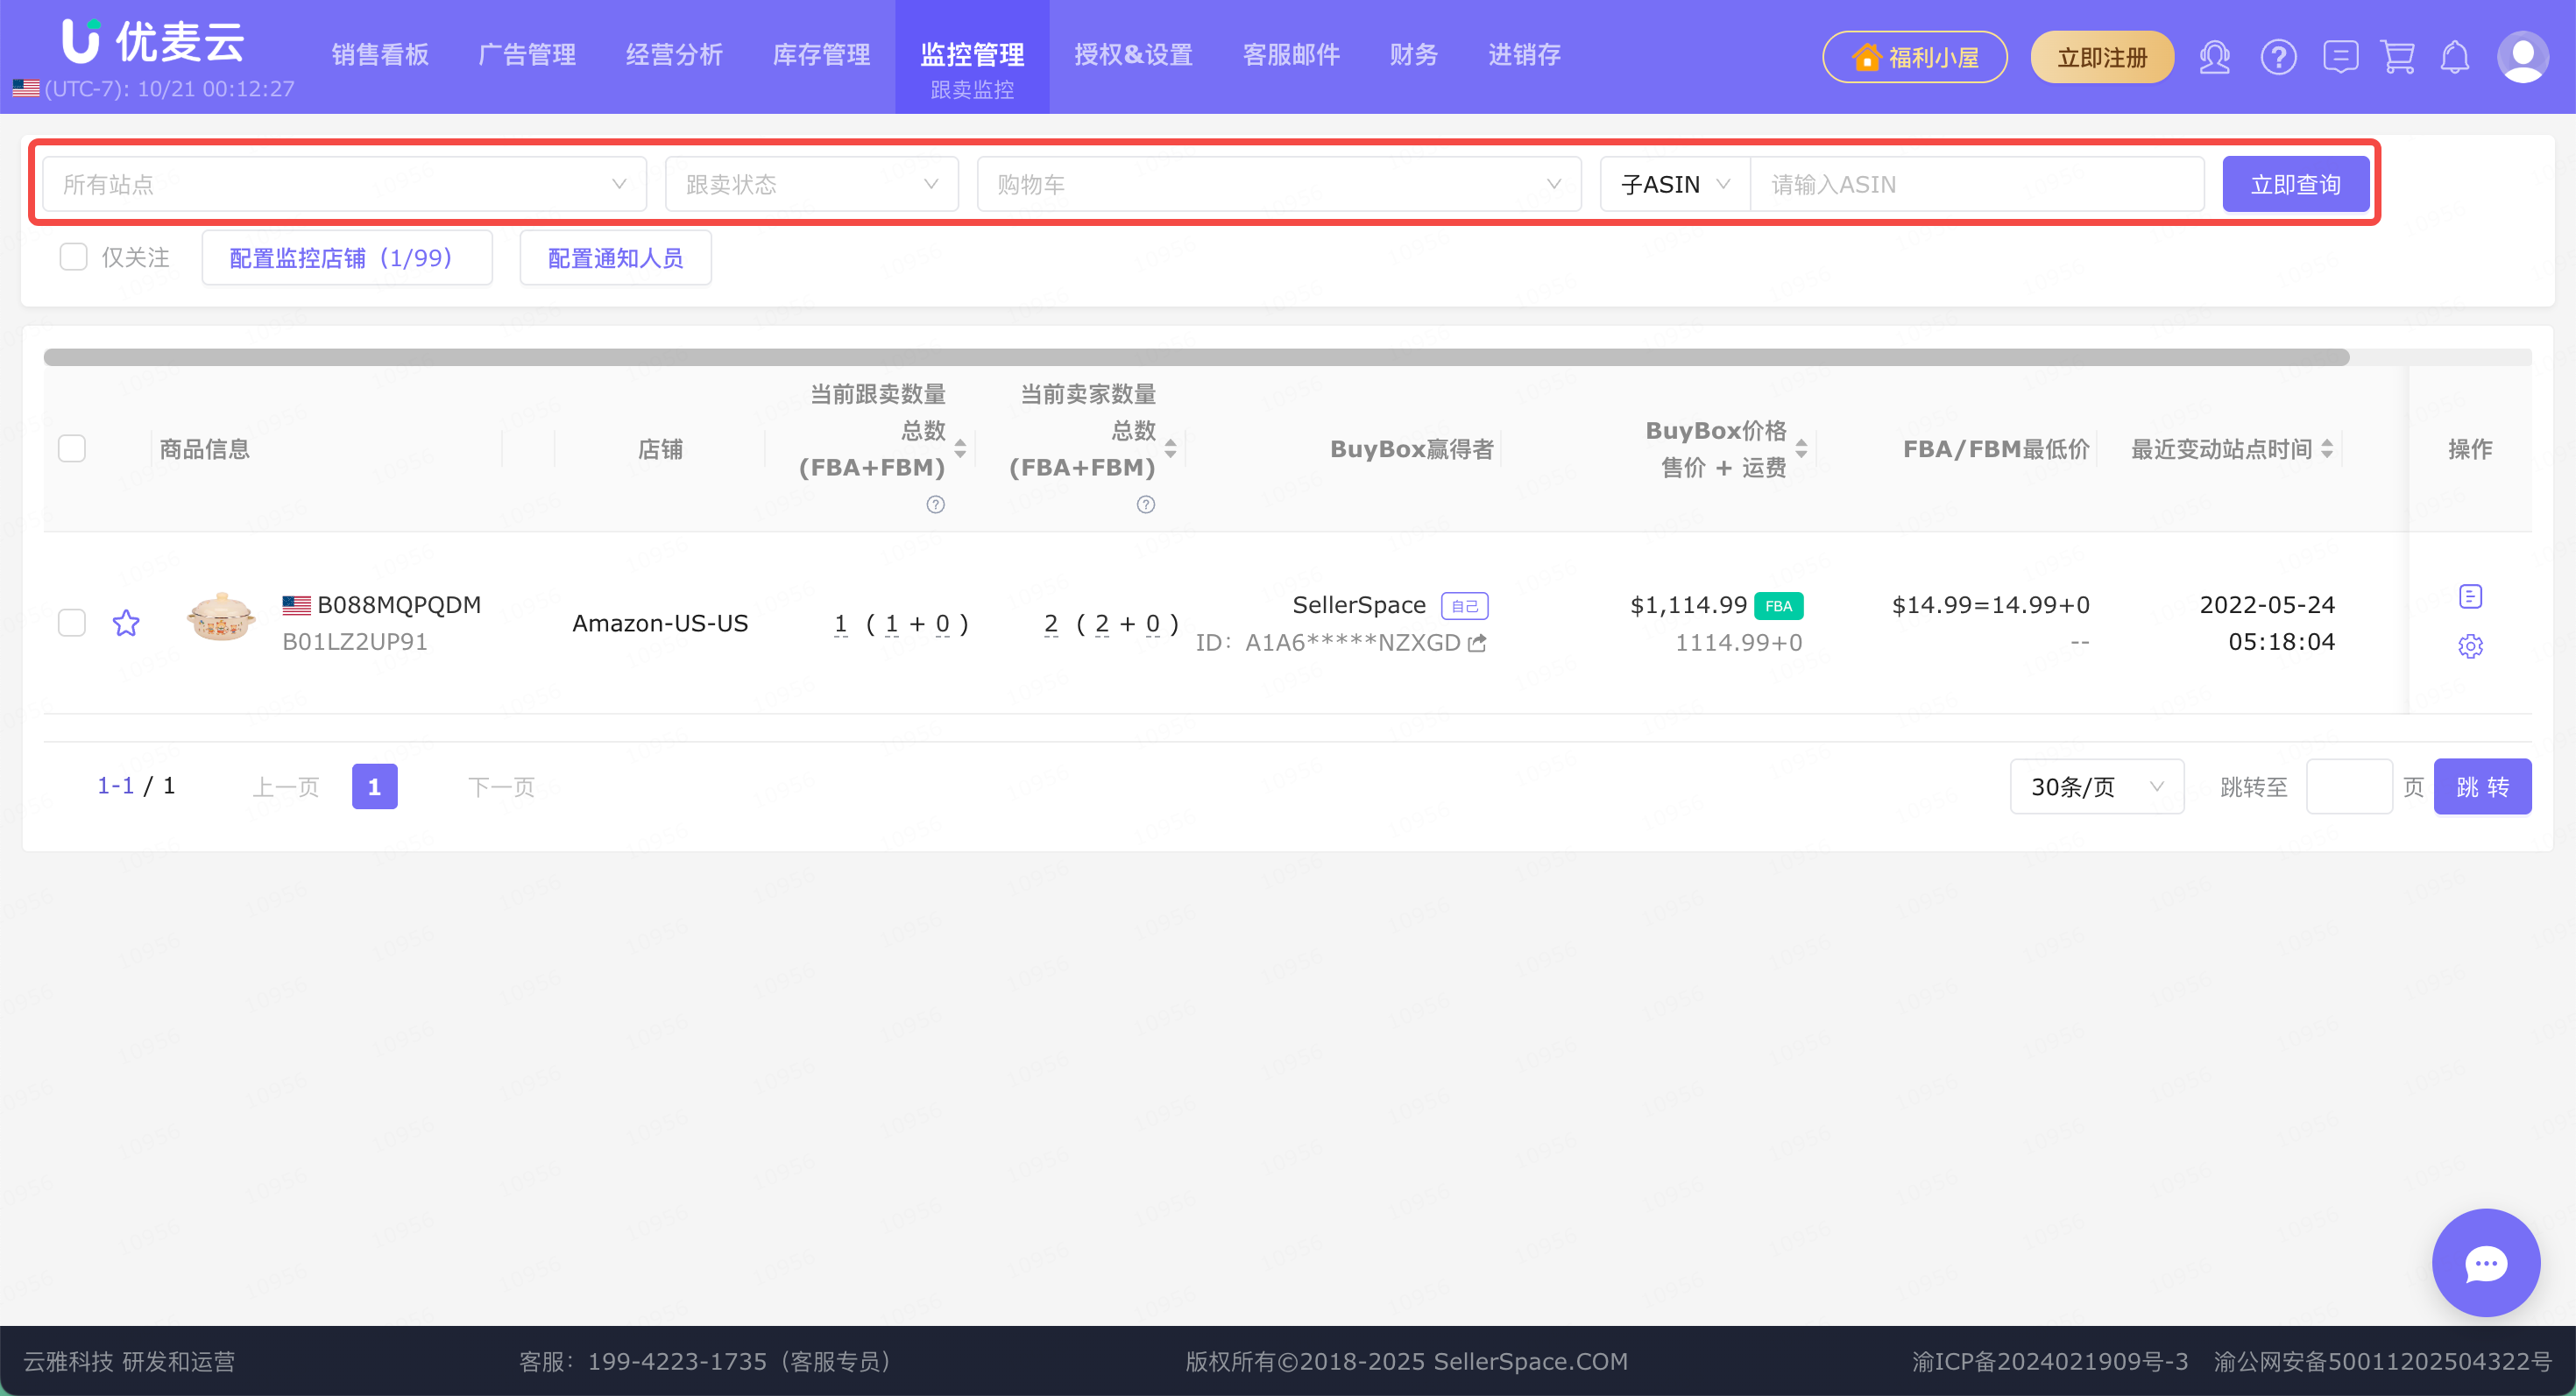2576x1396 pixels.
Task: Click the customer service headset icon
Action: 2214,57
